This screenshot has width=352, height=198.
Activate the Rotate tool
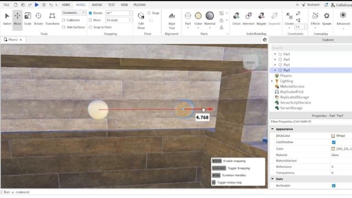38,19
